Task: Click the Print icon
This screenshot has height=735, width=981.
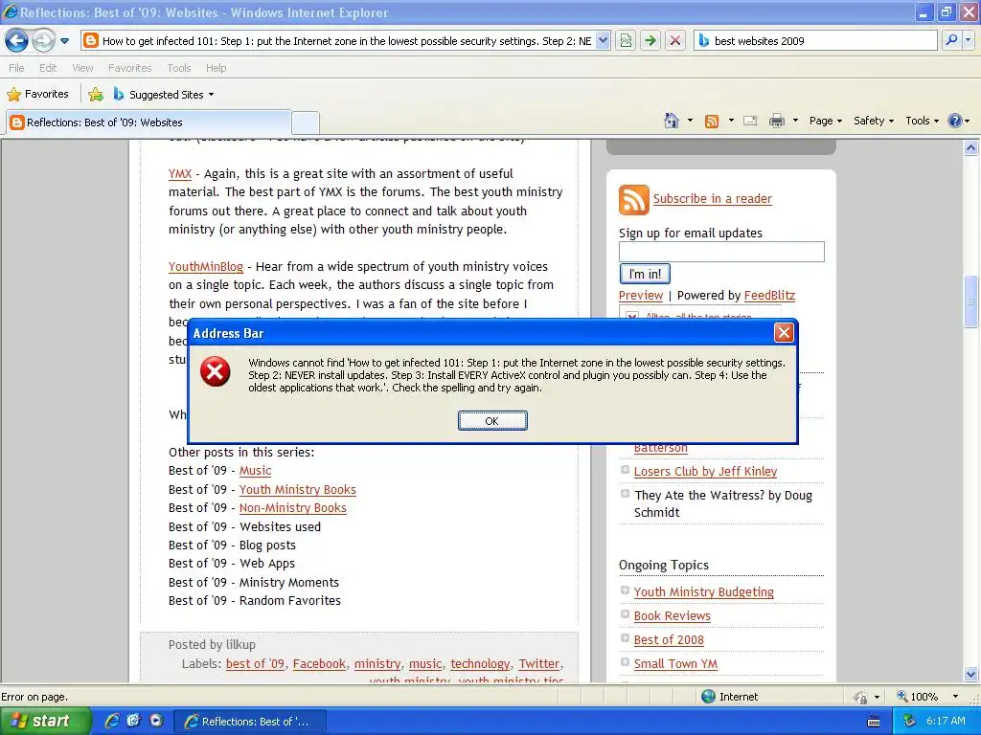Action: pos(776,121)
